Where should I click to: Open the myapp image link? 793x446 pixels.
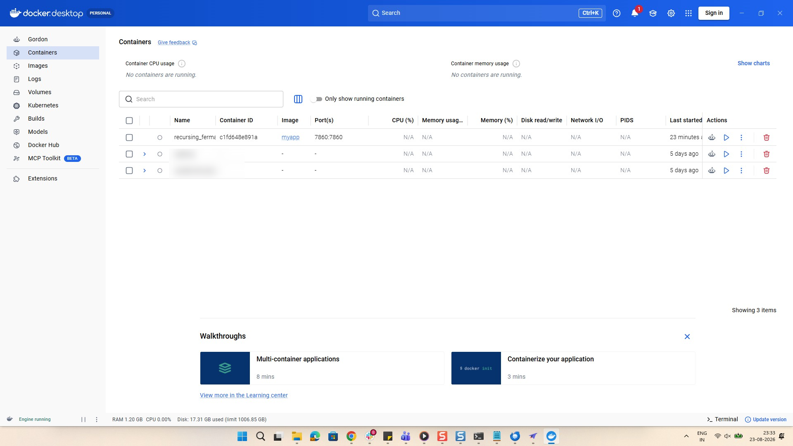click(290, 137)
